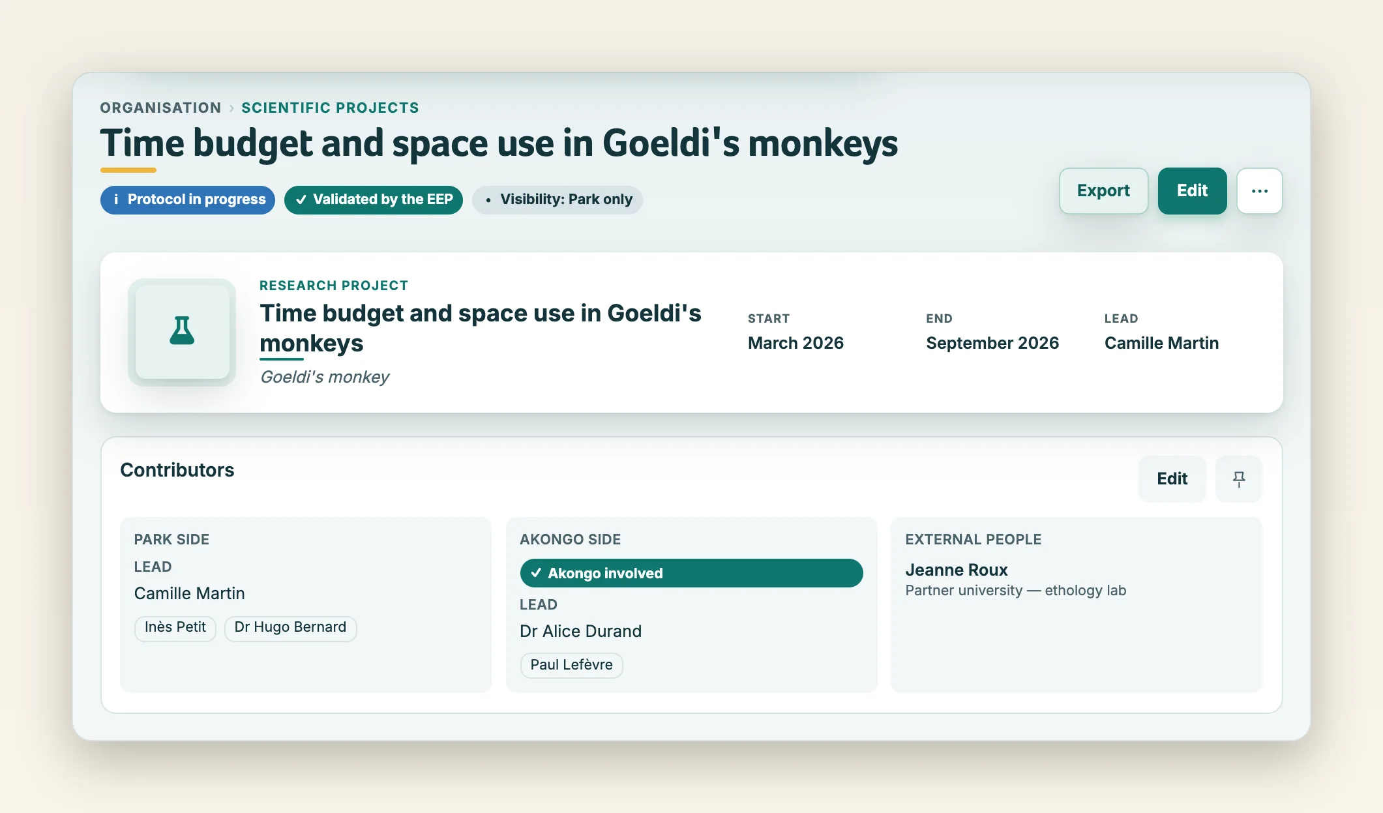Screen dimensions: 1383x813
Task: Click the Protocol in progress badge
Action: 188,200
